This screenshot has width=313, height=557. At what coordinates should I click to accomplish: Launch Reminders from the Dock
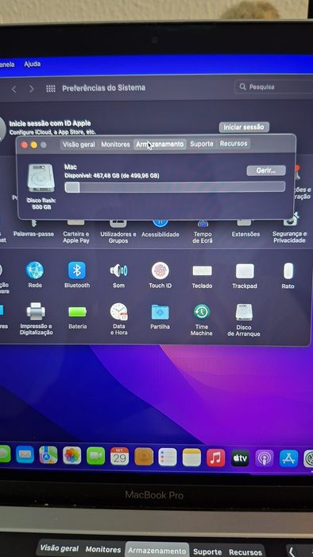click(x=168, y=457)
